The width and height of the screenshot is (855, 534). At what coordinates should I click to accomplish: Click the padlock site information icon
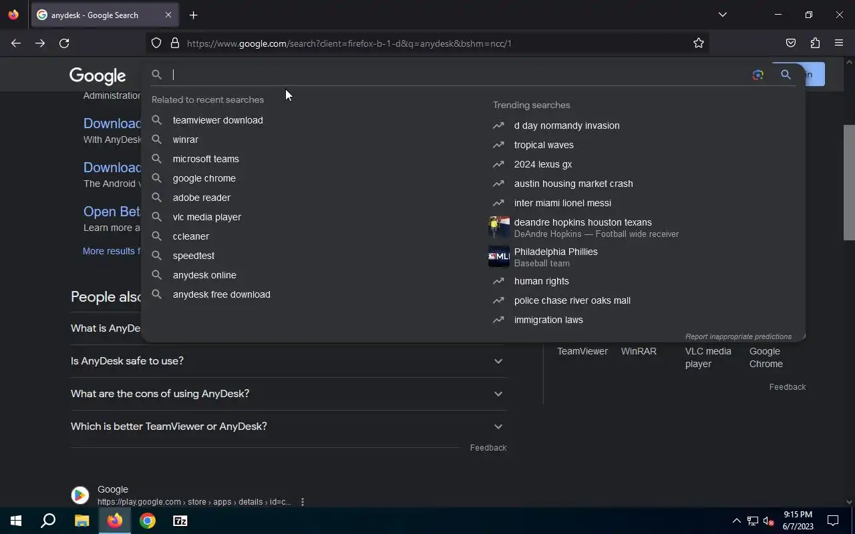(x=175, y=43)
